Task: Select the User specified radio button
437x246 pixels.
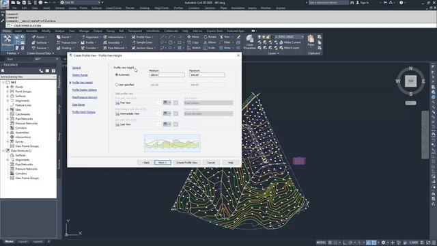Action: point(117,85)
